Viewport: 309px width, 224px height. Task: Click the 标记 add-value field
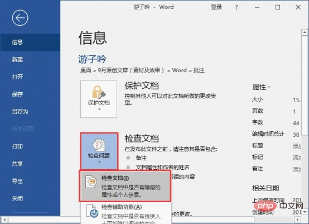point(297,158)
